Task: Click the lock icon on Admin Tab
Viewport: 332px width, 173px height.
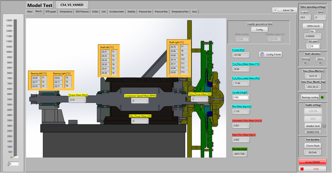Action: tap(275, 10)
